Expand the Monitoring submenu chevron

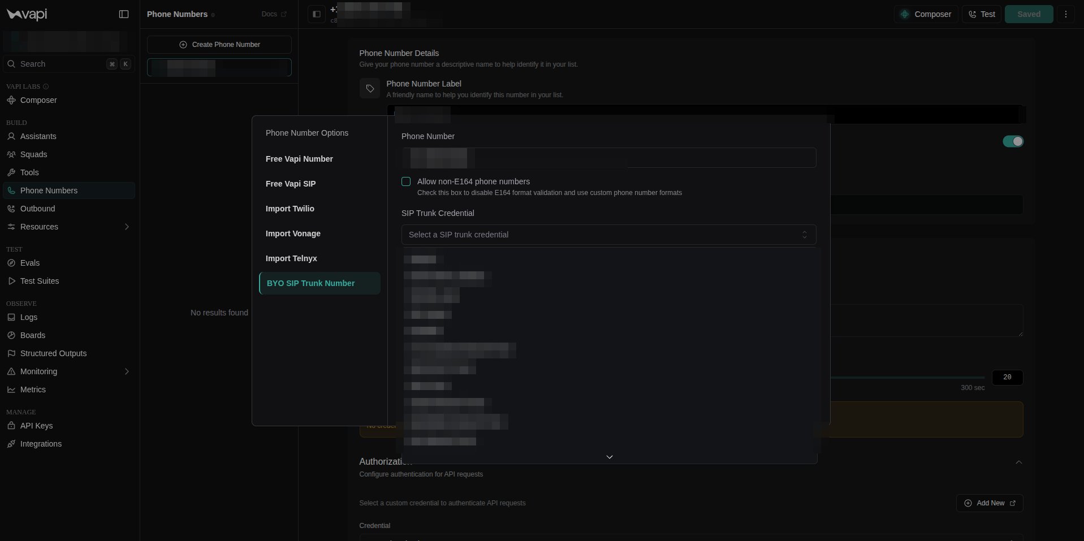pyautogui.click(x=127, y=371)
